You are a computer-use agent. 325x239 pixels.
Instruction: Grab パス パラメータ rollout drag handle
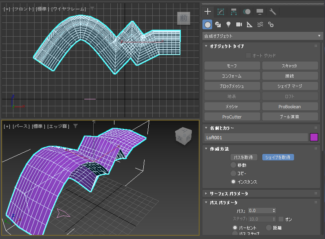tap(316, 202)
